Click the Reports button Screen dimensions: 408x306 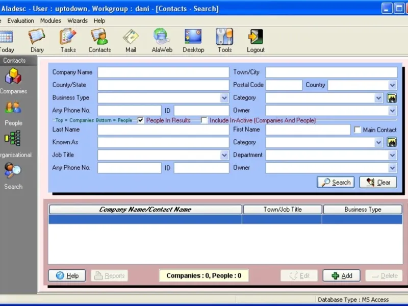(109, 275)
